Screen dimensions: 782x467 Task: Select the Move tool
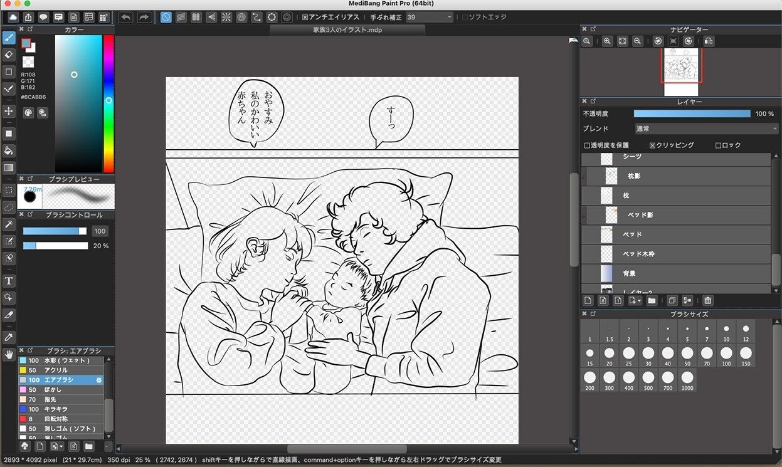(x=9, y=112)
